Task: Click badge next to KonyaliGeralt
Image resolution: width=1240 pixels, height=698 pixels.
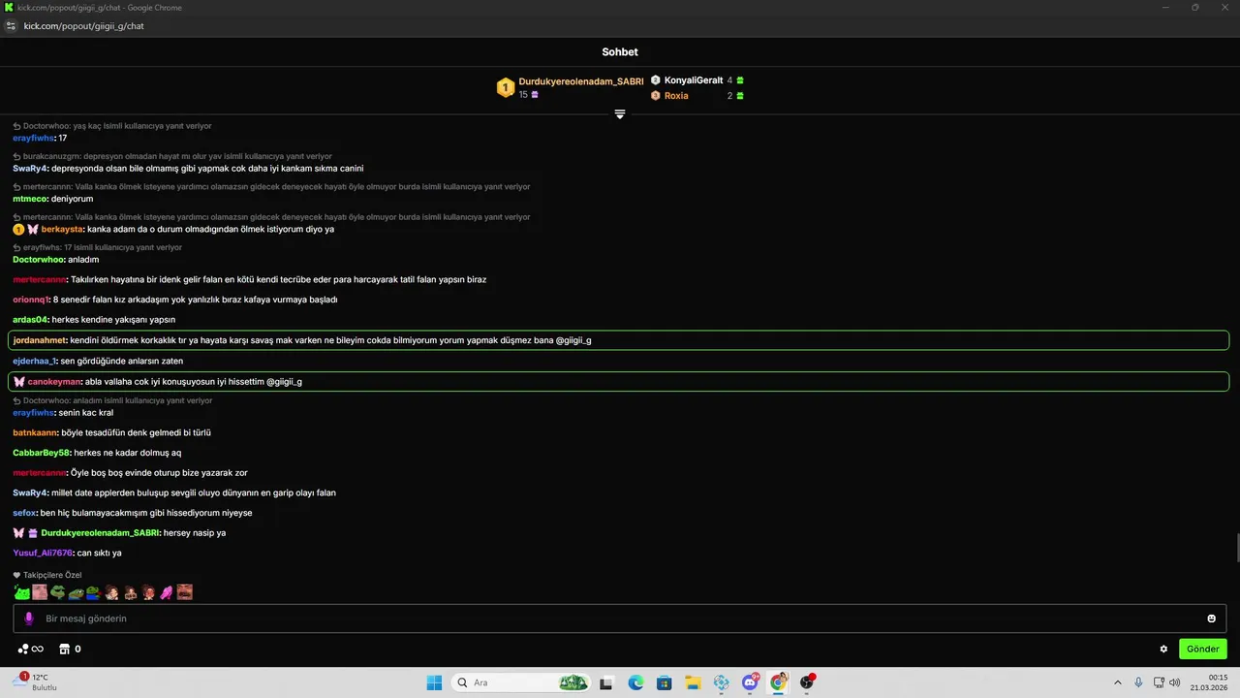Action: click(656, 80)
